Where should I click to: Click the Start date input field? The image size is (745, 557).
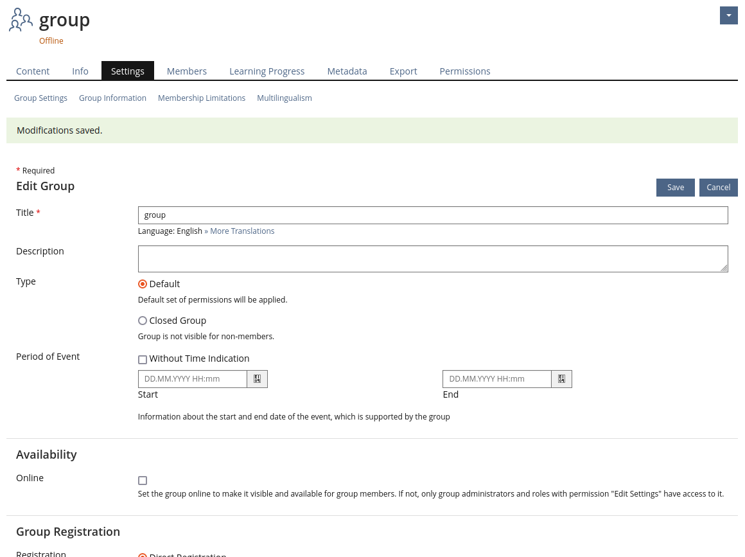193,379
